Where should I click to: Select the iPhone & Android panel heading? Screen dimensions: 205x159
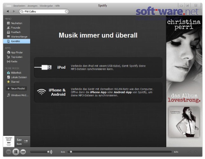click(57, 92)
